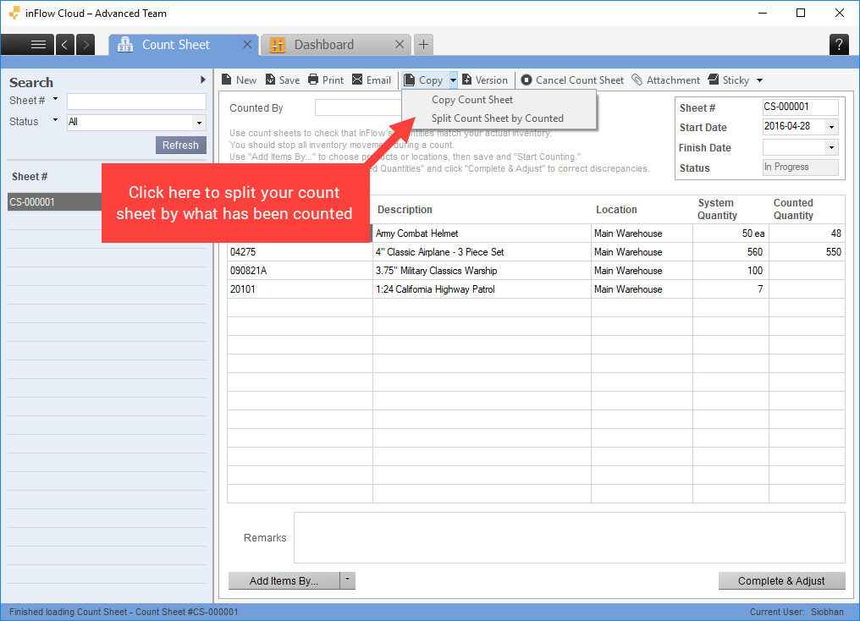Screen dimensions: 860x621
Task: Choose Copy Count Sheet menu entry
Action: [472, 100]
